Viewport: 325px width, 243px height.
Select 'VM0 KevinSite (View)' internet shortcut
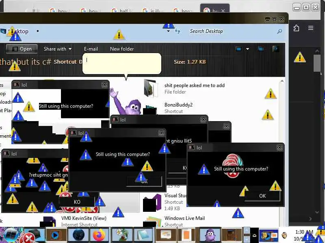coord(84,218)
